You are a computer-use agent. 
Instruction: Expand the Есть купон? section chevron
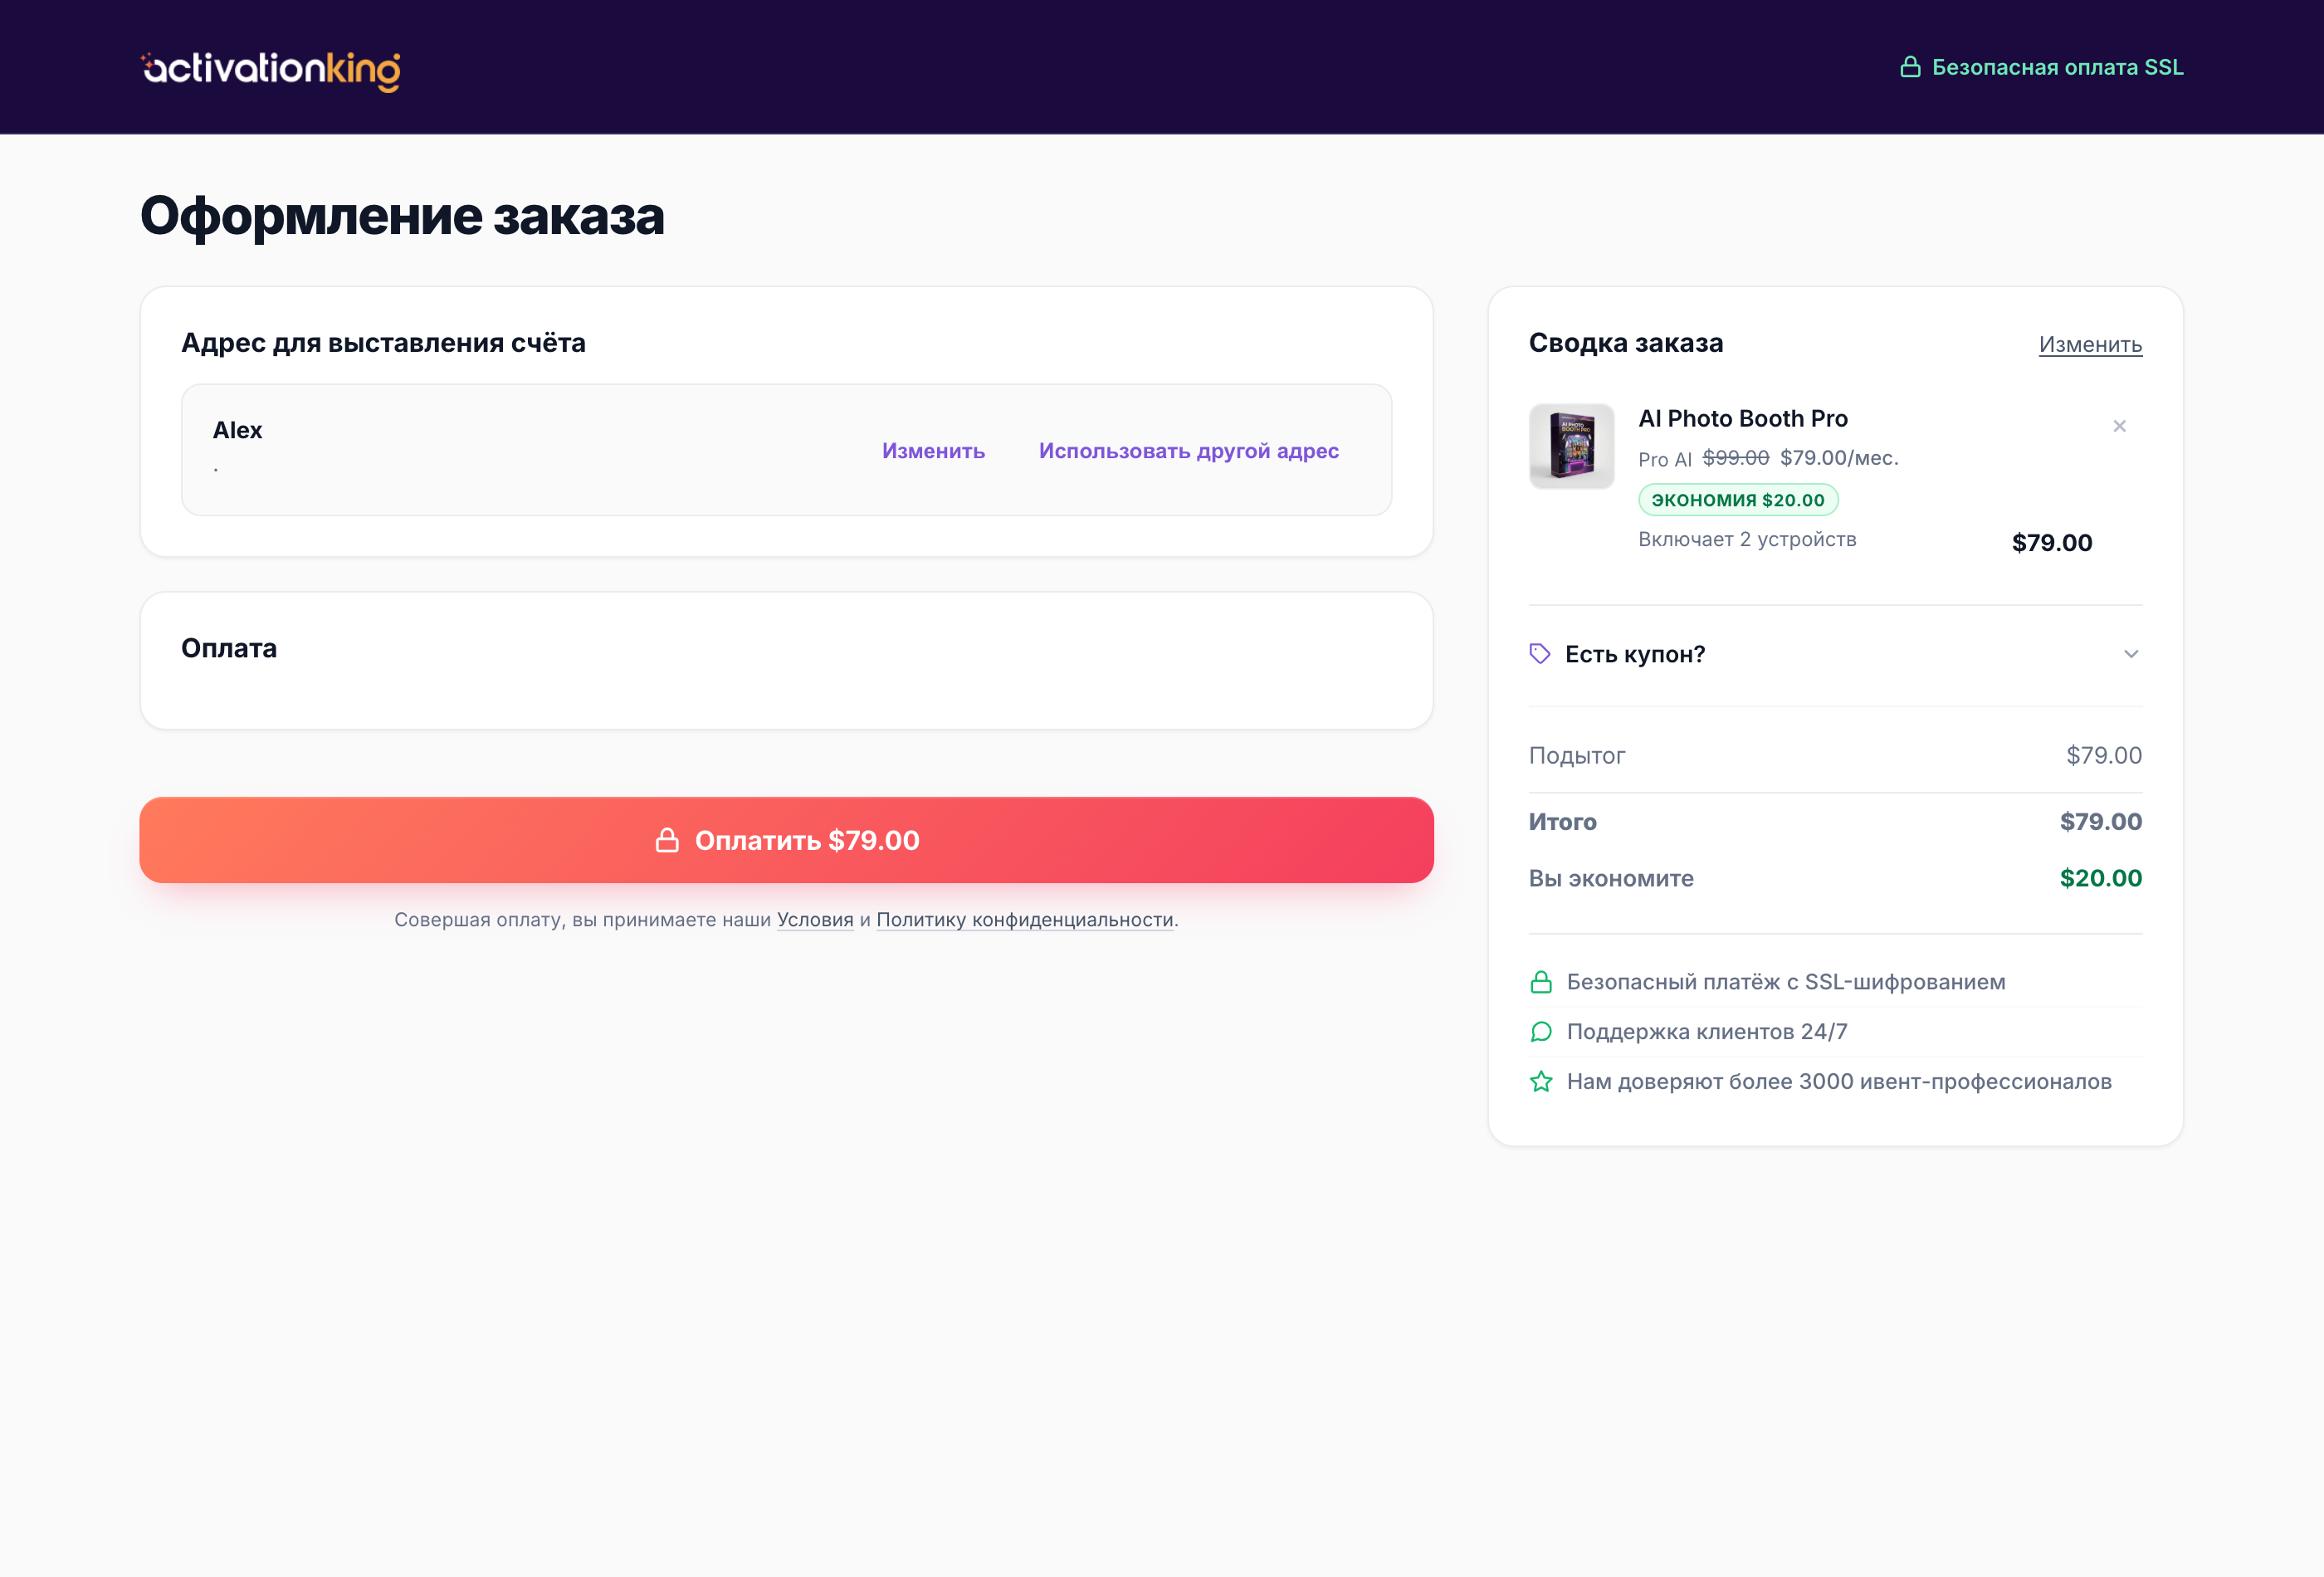[x=2131, y=654]
